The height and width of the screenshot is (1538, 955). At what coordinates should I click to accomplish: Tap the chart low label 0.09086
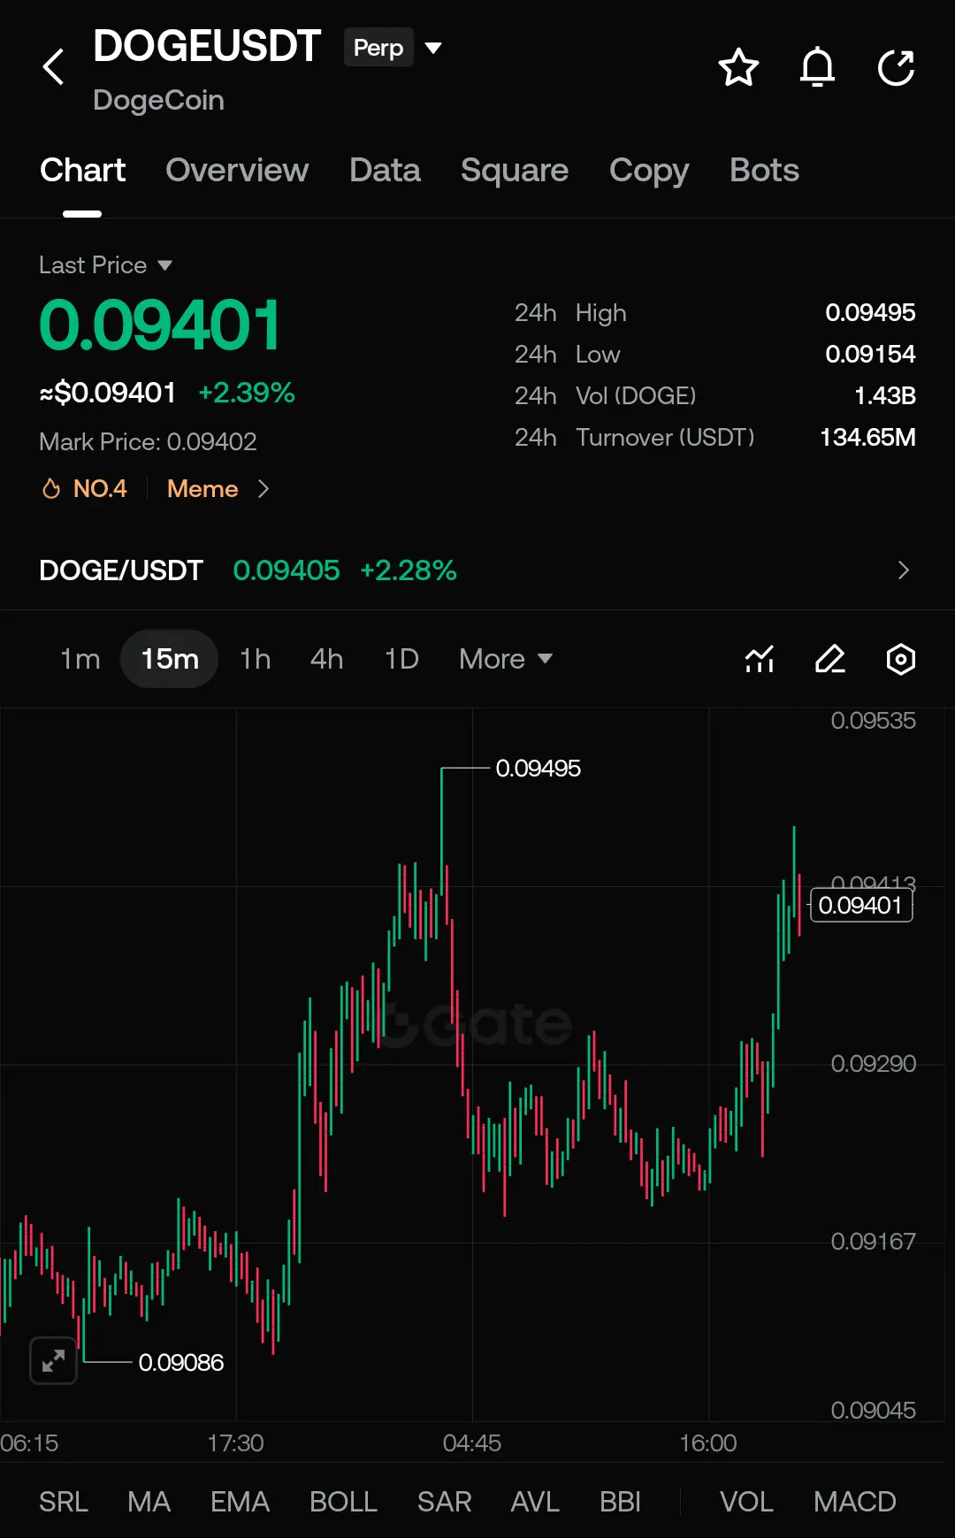[x=181, y=1362]
